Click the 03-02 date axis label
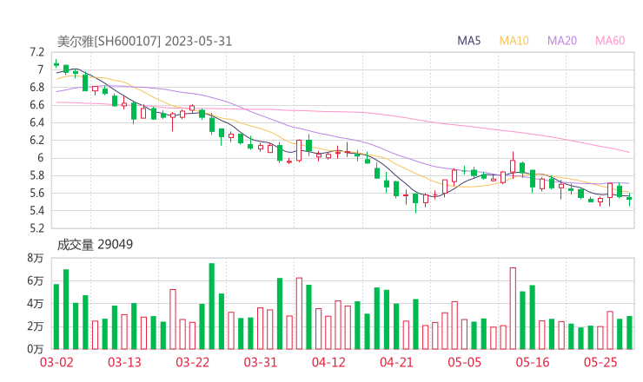Image resolution: width=643 pixels, height=382 pixels. tap(56, 362)
